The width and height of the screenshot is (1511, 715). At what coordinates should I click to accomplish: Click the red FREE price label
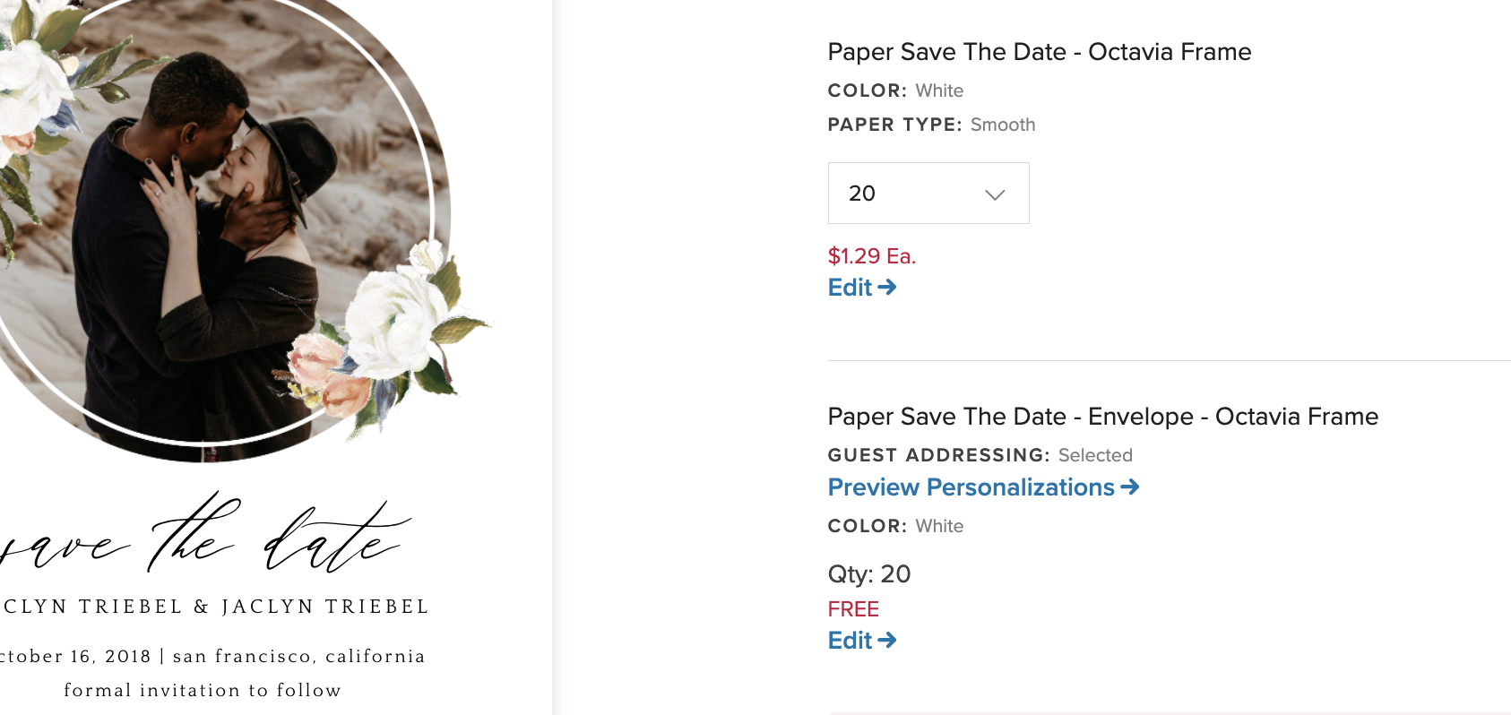click(853, 609)
